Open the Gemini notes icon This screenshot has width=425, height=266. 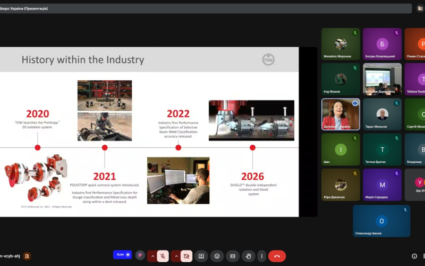tap(140, 255)
